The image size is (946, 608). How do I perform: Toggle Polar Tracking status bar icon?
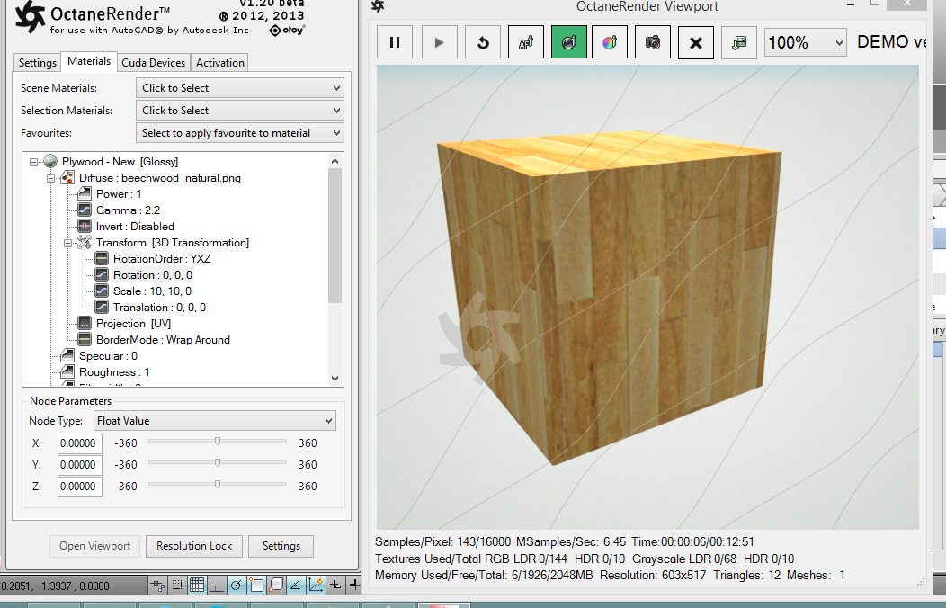(x=236, y=585)
